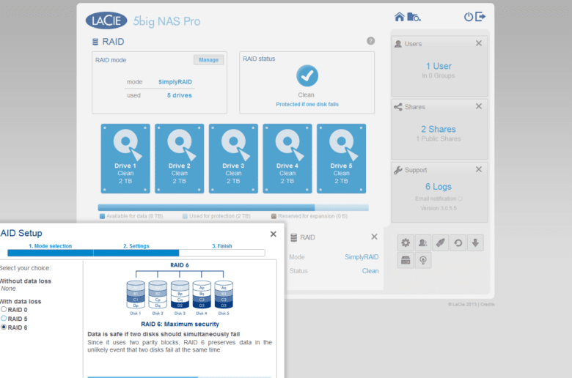This screenshot has width=572, height=378.
Task: Go to step 3. Finish
Action: pos(221,246)
